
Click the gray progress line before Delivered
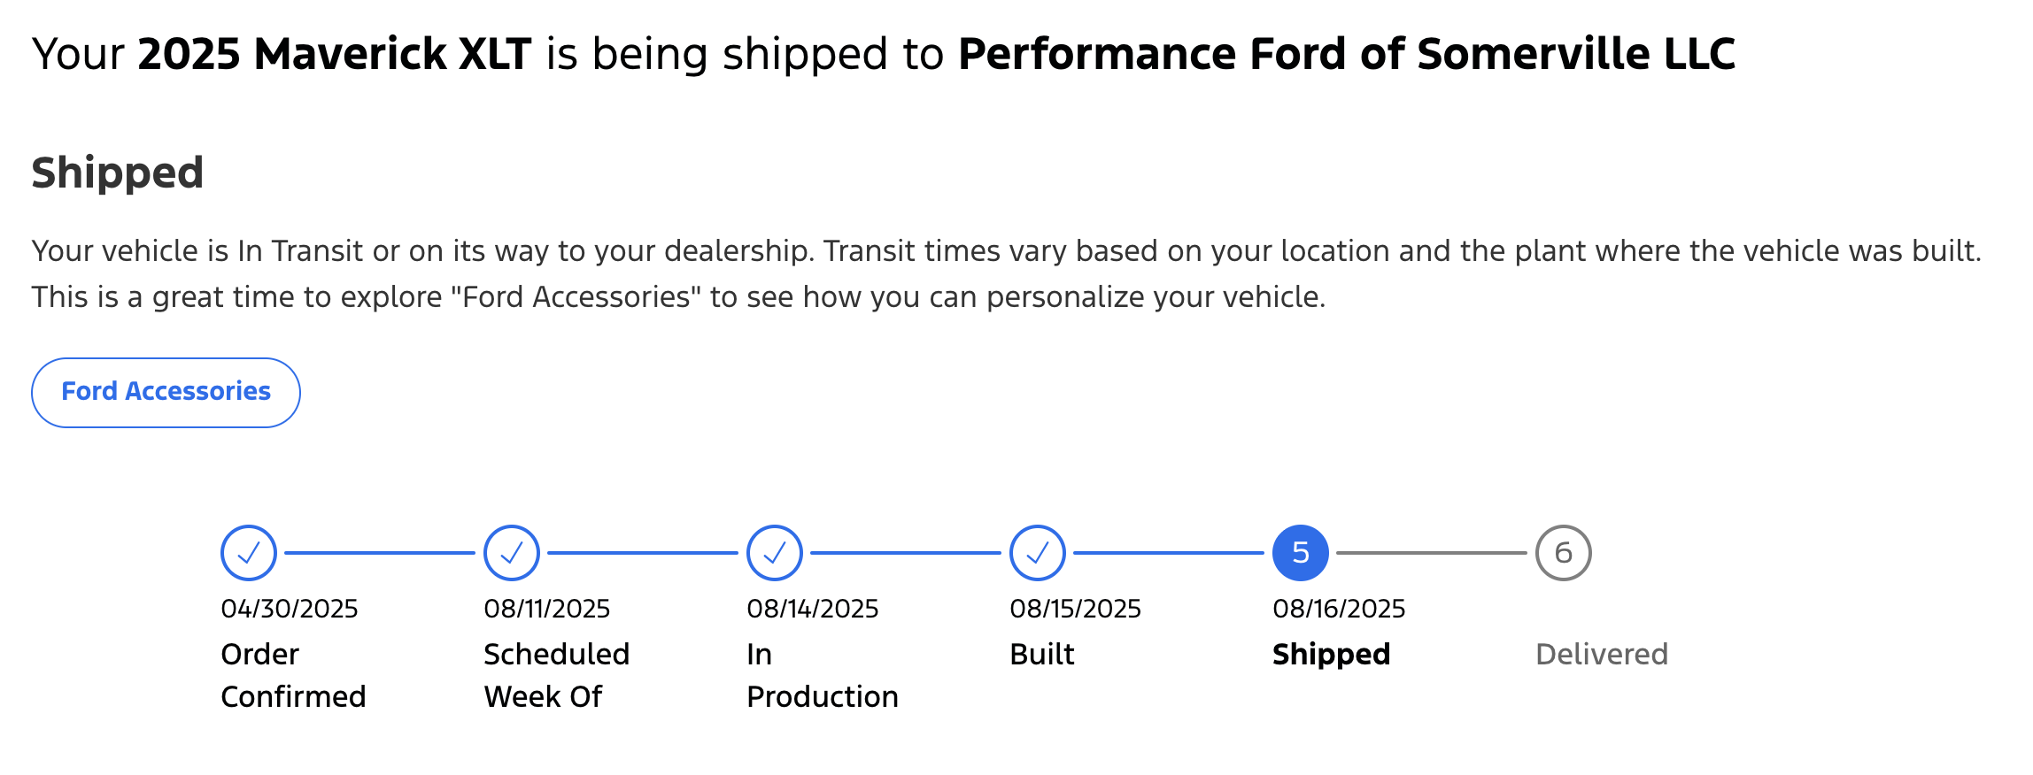[x=1431, y=553]
